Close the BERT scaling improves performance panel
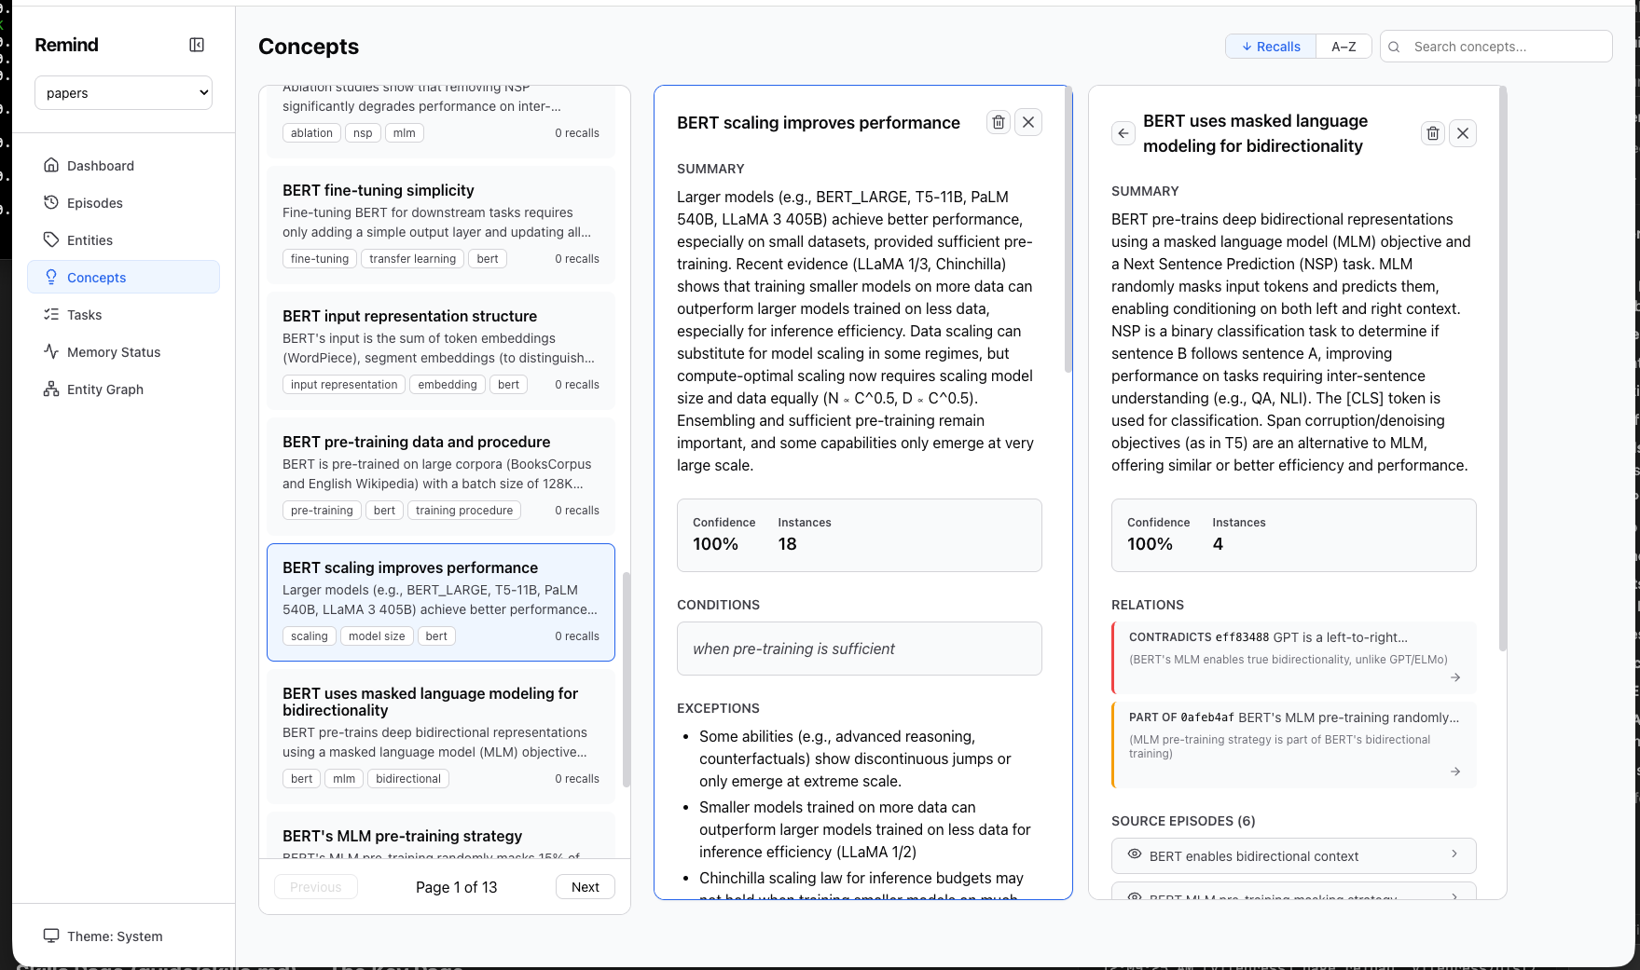1640x970 pixels. click(x=1028, y=122)
